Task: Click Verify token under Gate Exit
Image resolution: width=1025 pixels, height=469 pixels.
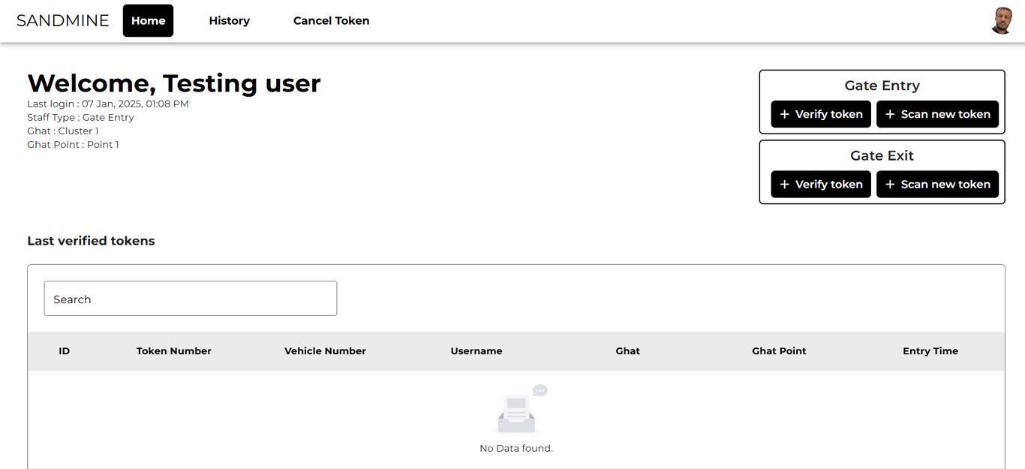Action: click(821, 184)
